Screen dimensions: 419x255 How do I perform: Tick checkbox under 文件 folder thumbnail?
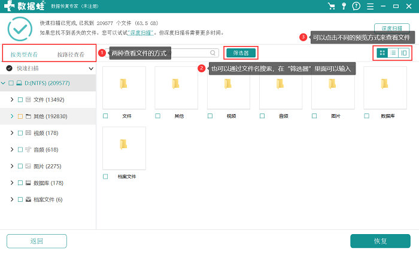(x=105, y=116)
